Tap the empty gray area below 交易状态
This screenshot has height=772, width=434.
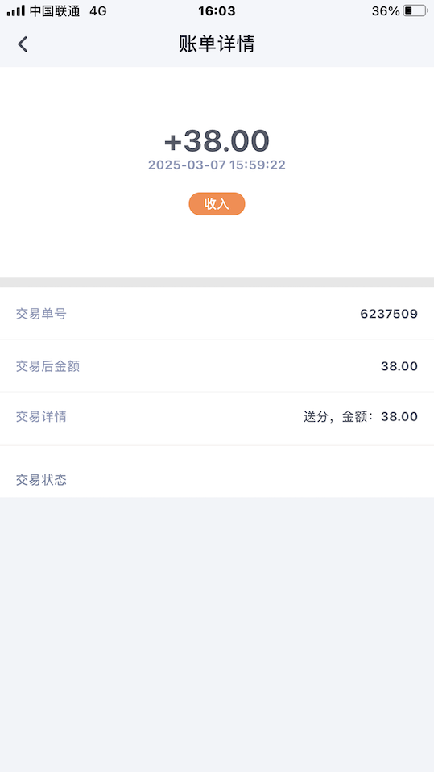[x=217, y=634]
